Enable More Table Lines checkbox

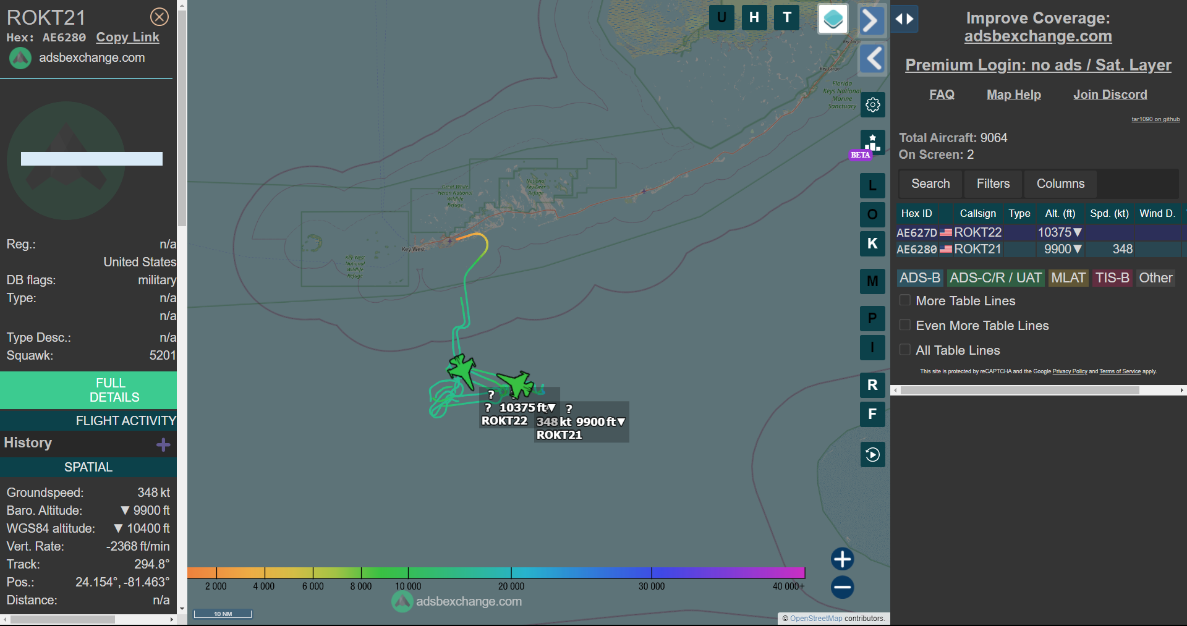coord(905,300)
